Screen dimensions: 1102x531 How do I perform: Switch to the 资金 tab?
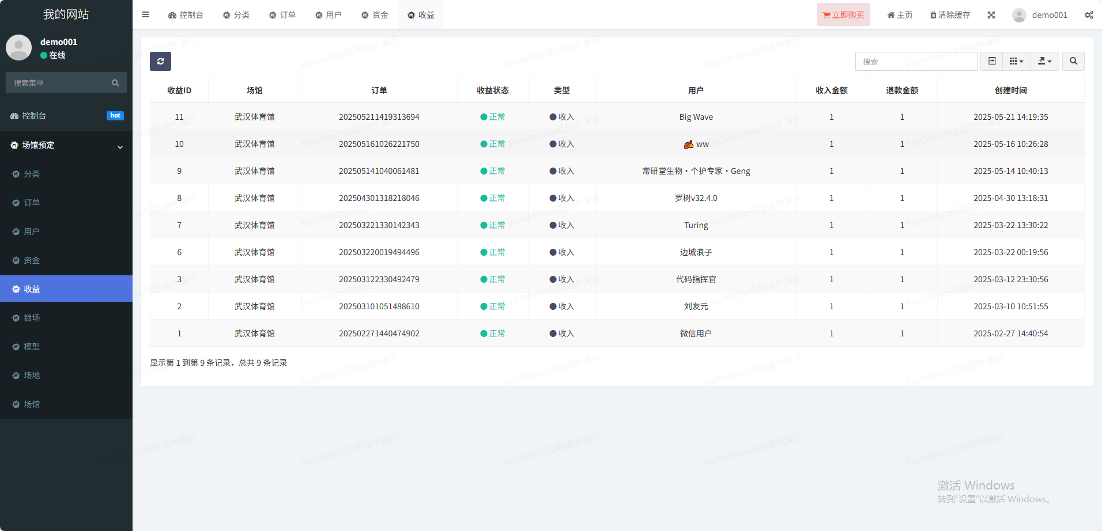pyautogui.click(x=375, y=15)
